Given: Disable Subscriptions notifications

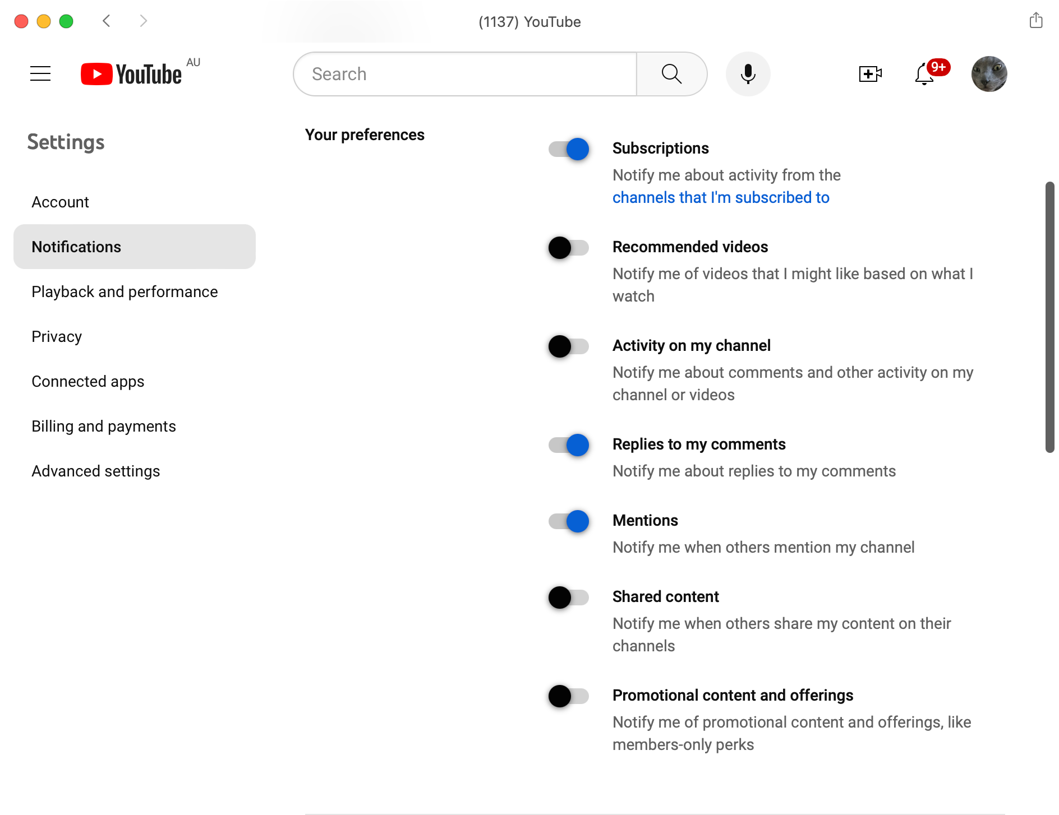Looking at the screenshot, I should click(x=568, y=149).
